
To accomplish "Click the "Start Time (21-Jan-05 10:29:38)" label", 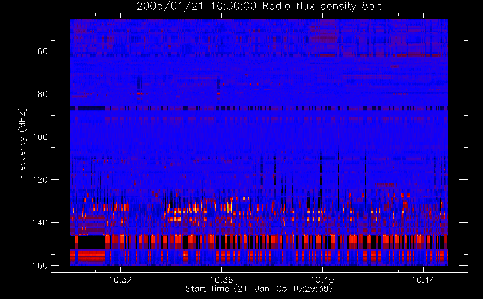I will point(259,289).
